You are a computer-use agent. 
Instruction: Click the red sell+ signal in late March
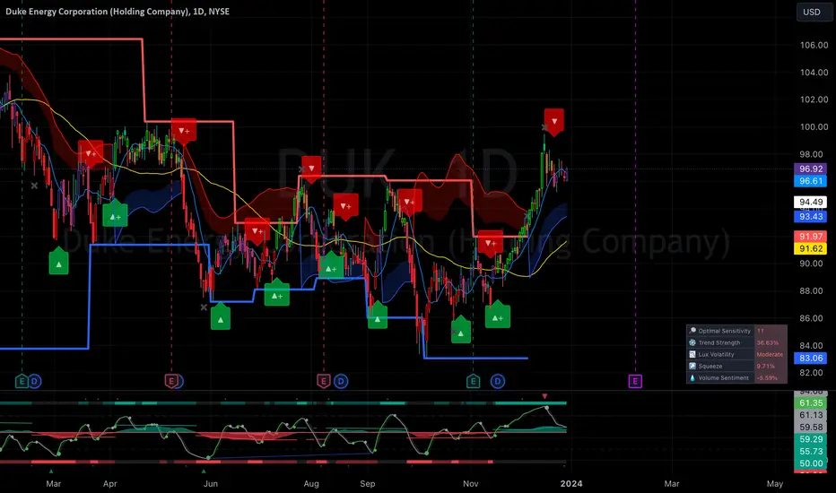point(91,153)
